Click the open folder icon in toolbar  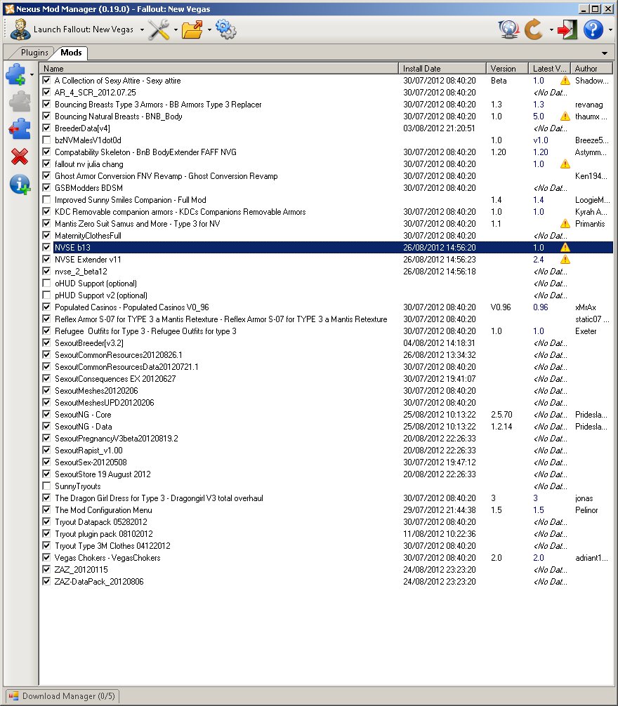[x=191, y=30]
